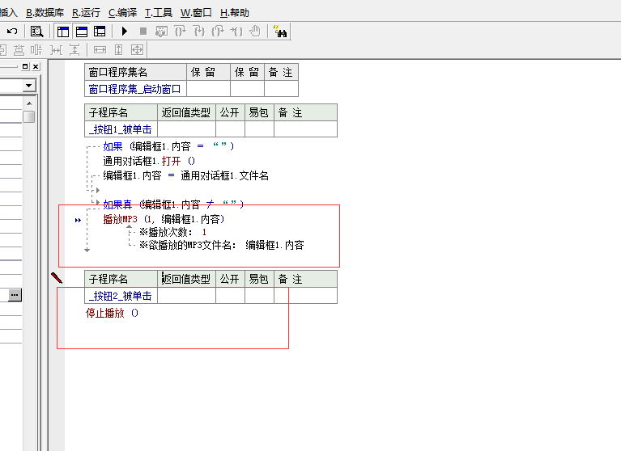Viewport: 621px width, 451px height.
Task: Click the view variable debug icon
Action: [161, 32]
